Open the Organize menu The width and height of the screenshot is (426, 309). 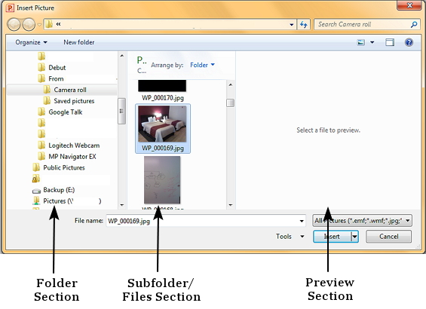31,42
